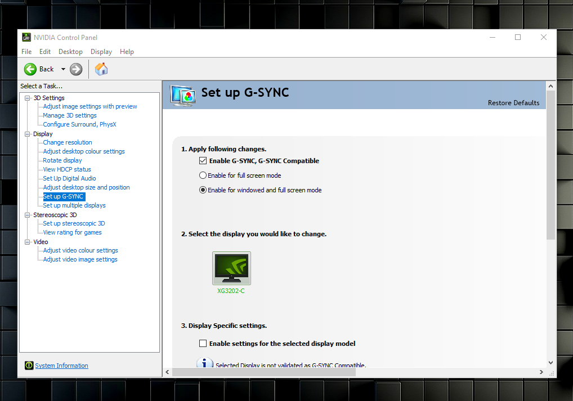Click the NVIDIA Control Panel title bar icon

[26, 37]
